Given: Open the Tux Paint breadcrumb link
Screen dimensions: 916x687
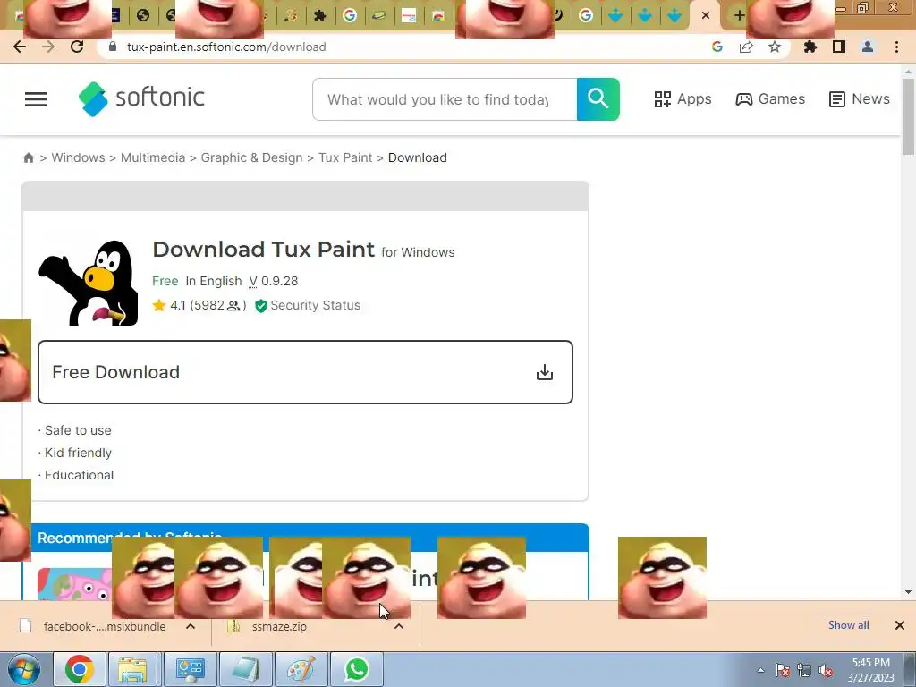Looking at the screenshot, I should coord(345,157).
